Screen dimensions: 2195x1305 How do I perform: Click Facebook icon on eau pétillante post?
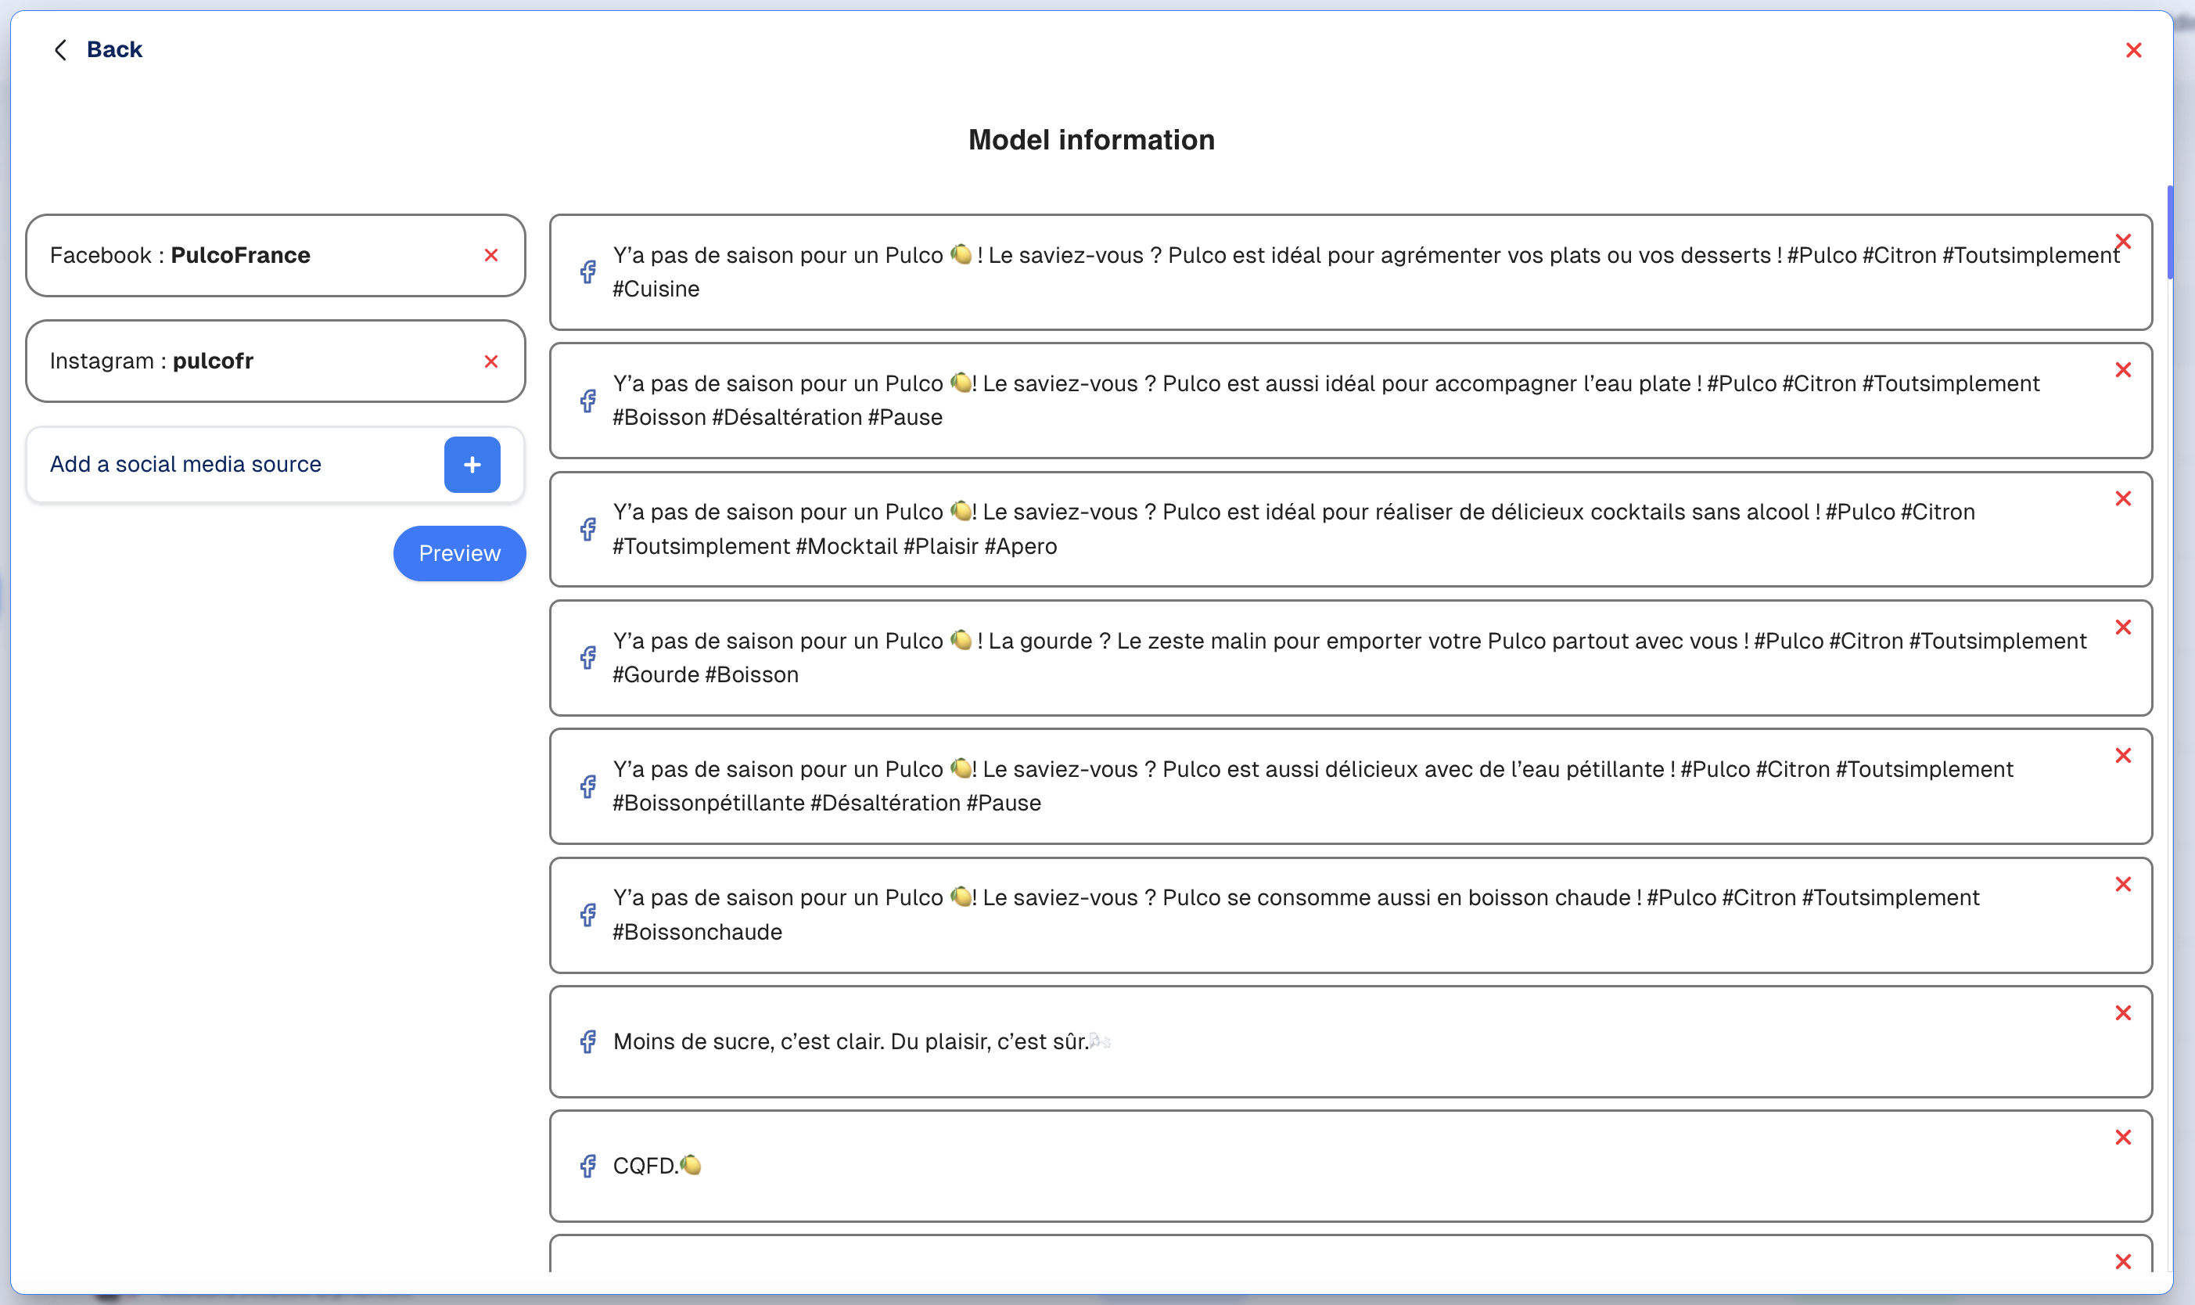tap(588, 786)
